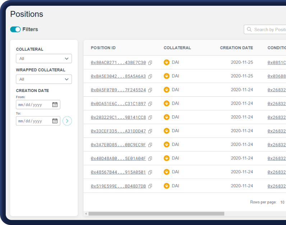The width and height of the screenshot is (286, 225).
Task: Click the horizontal table scrollbar
Action: [x=156, y=213]
